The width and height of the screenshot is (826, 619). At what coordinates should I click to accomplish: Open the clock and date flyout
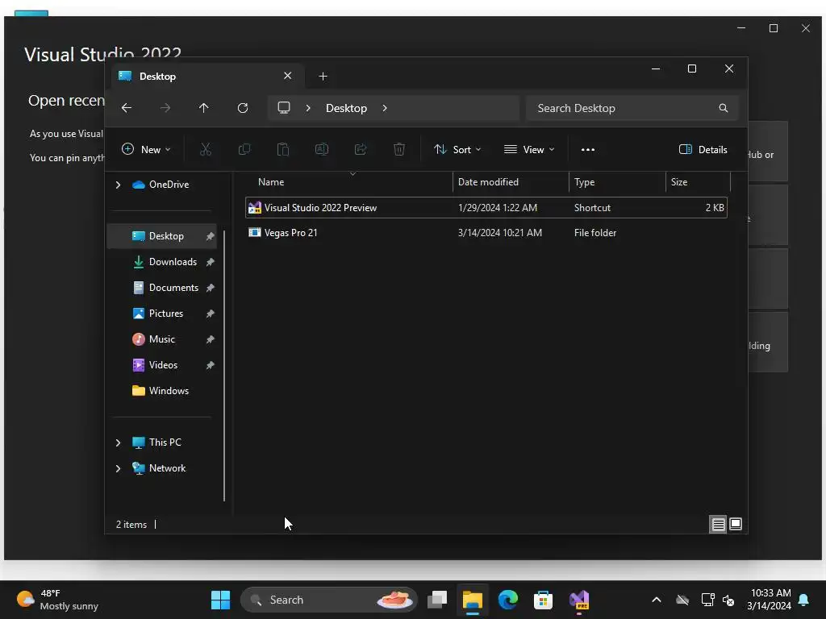[x=769, y=600]
